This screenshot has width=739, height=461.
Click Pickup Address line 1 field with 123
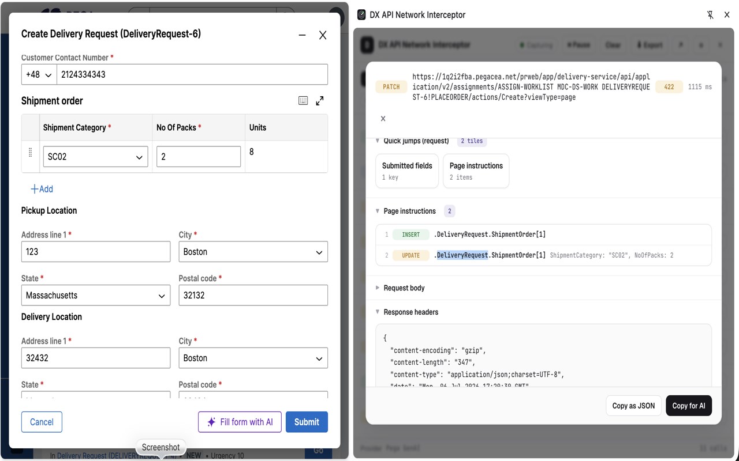pyautogui.click(x=95, y=252)
